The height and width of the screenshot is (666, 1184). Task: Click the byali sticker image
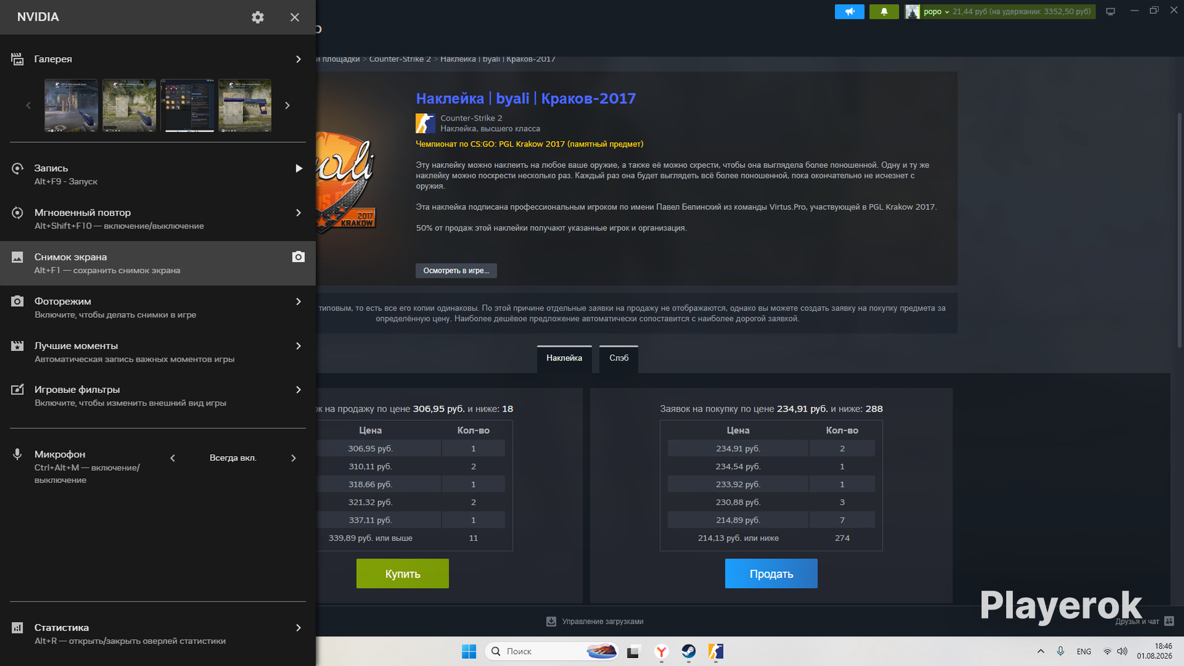(x=346, y=181)
